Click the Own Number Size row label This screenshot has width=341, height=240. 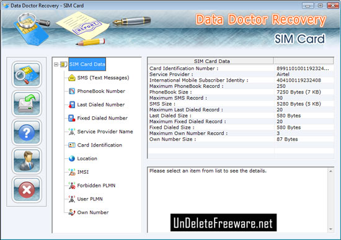[x=172, y=139]
